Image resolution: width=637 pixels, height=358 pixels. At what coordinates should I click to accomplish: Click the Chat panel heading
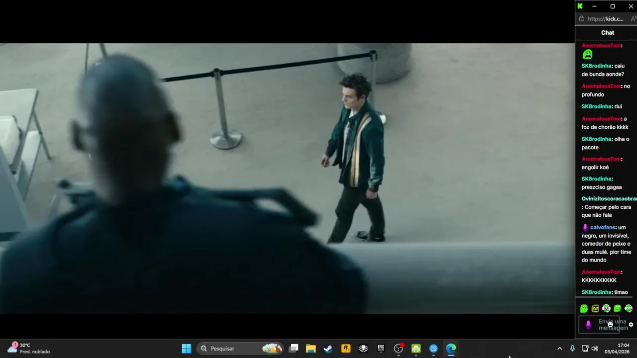tap(608, 32)
